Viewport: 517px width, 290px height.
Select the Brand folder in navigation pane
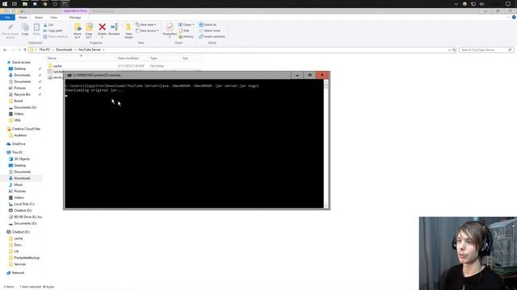(18, 101)
